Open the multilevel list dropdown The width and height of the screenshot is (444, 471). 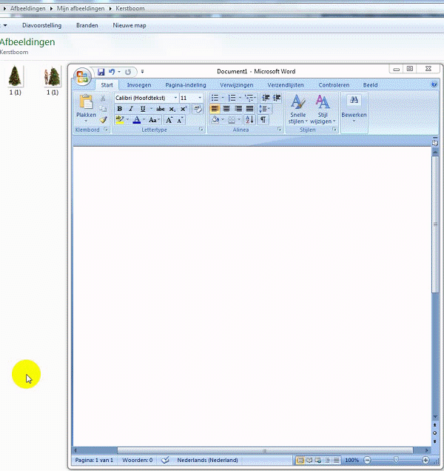coord(250,98)
